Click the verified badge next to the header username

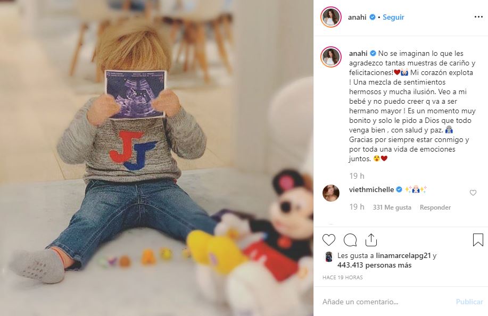[x=372, y=17]
